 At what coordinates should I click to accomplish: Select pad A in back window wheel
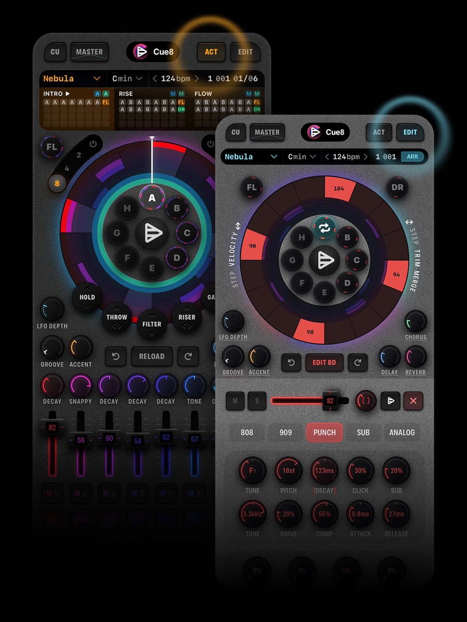click(152, 197)
